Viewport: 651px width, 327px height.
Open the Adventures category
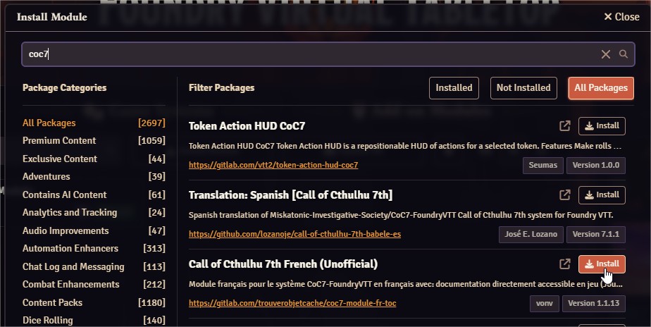(46, 176)
